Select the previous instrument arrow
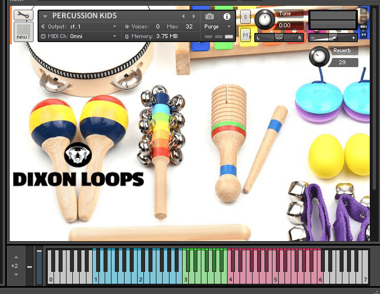This screenshot has width=380, height=294. click(183, 16)
